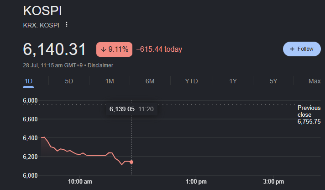
Task: Switch to the 6M chart range
Action: tap(150, 81)
